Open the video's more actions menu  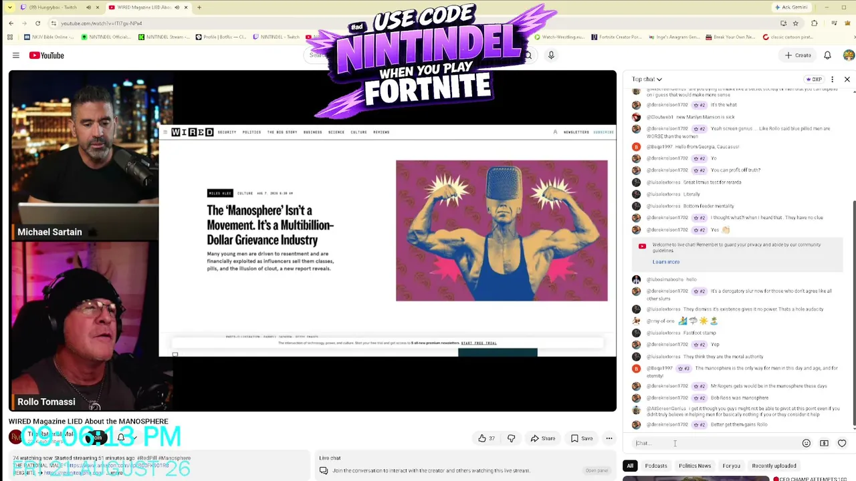(x=609, y=438)
